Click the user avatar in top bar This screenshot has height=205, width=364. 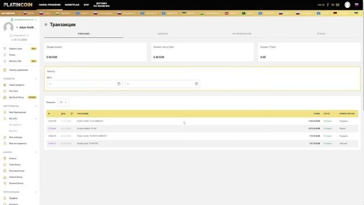348,5
